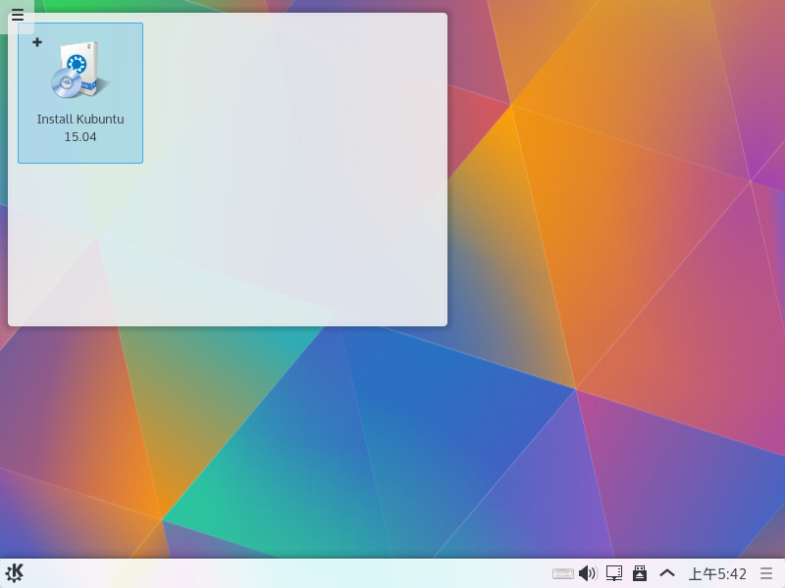Click the keyboard layout tray indicator
The width and height of the screenshot is (785, 588).
[x=562, y=573]
